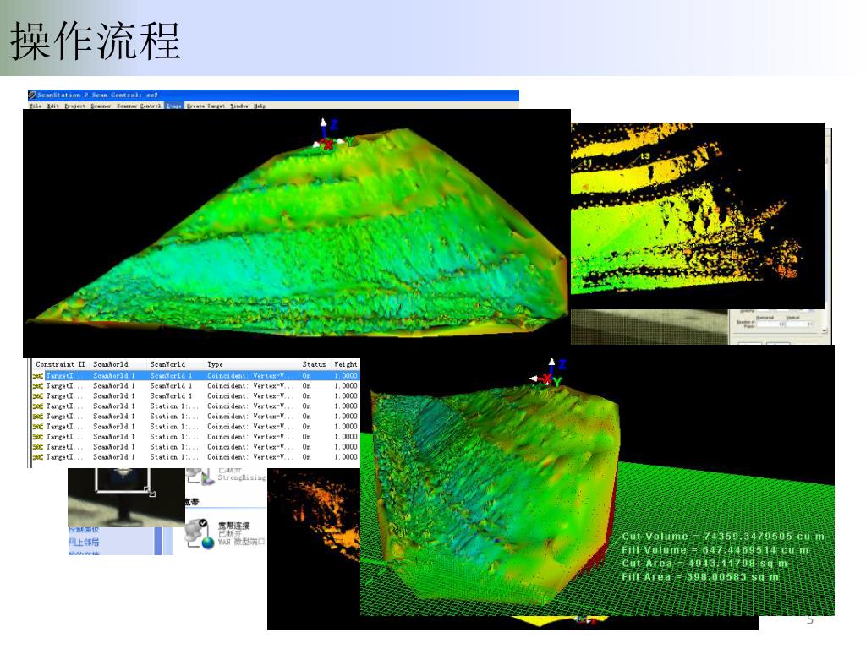Open the Help menu
Viewport: 866px width, 649px height.
pyautogui.click(x=260, y=106)
